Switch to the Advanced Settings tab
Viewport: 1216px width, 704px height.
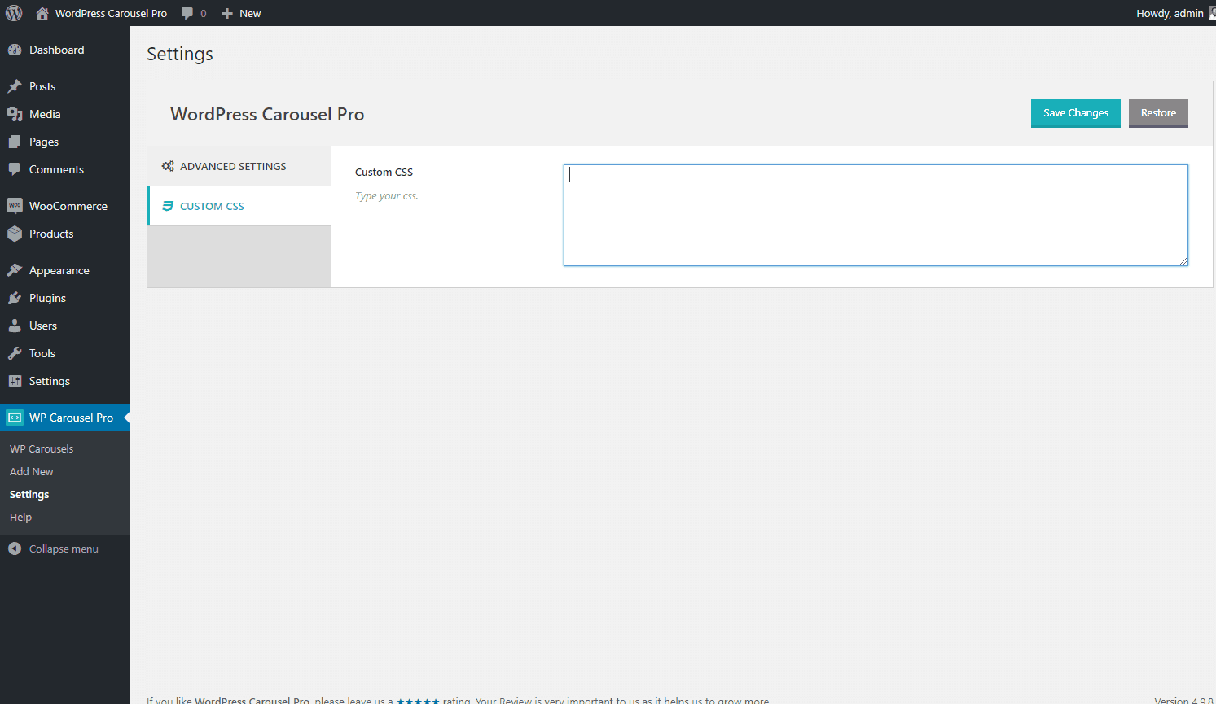click(x=239, y=166)
